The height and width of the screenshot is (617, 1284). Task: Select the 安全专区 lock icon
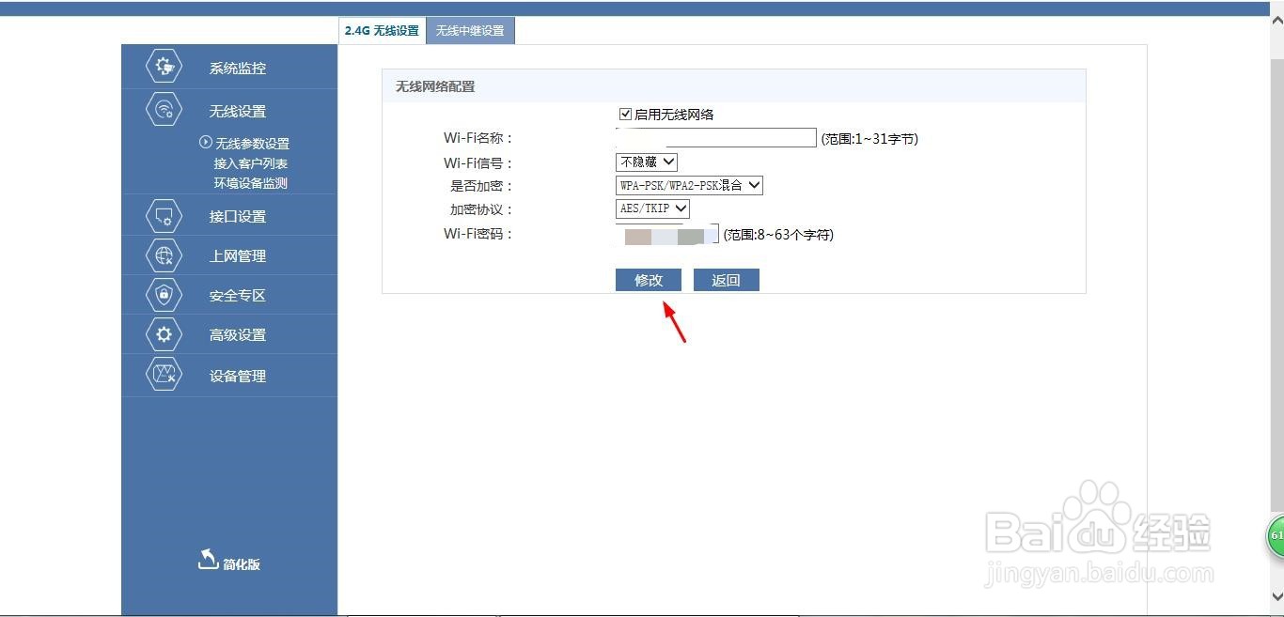point(164,294)
